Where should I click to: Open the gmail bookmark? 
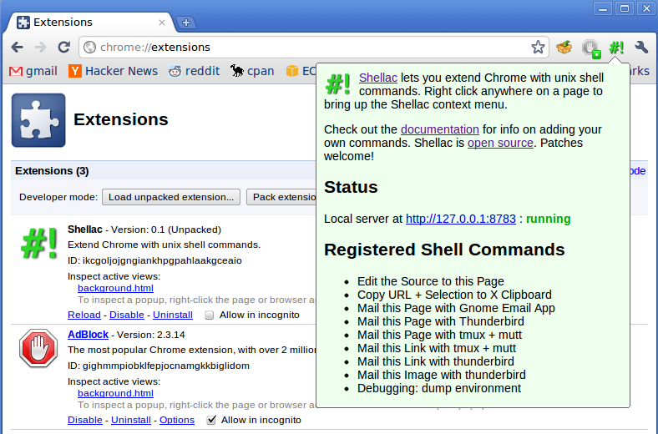pyautogui.click(x=33, y=71)
